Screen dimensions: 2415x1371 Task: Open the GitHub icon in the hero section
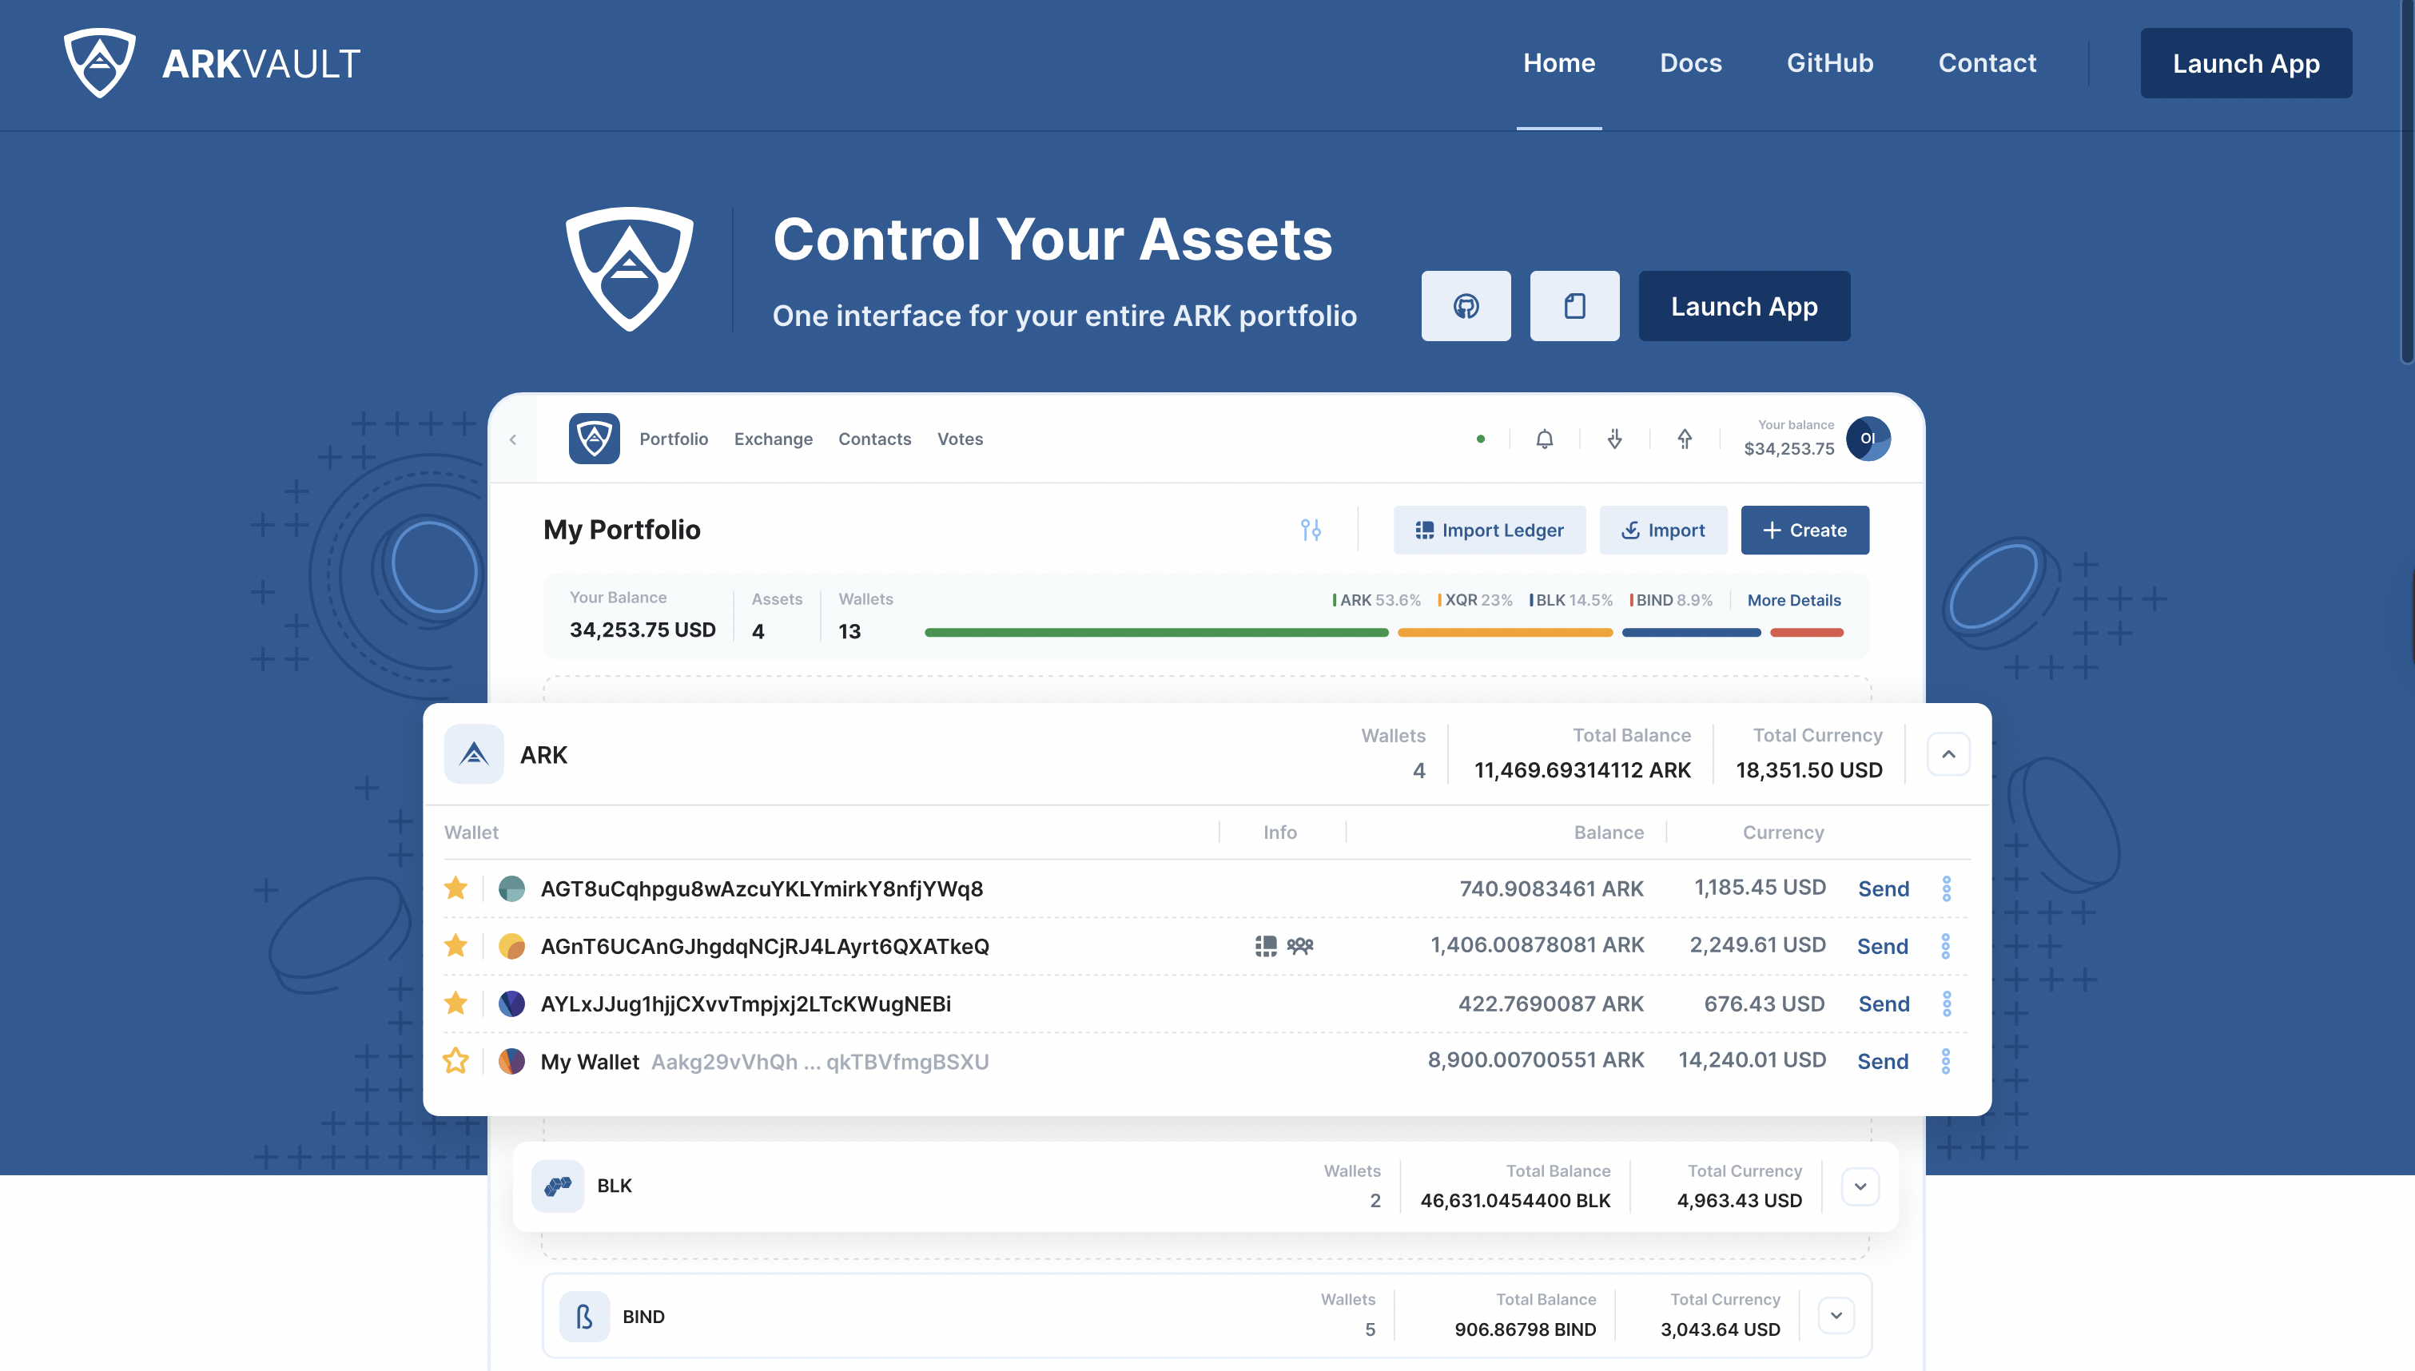(x=1465, y=306)
